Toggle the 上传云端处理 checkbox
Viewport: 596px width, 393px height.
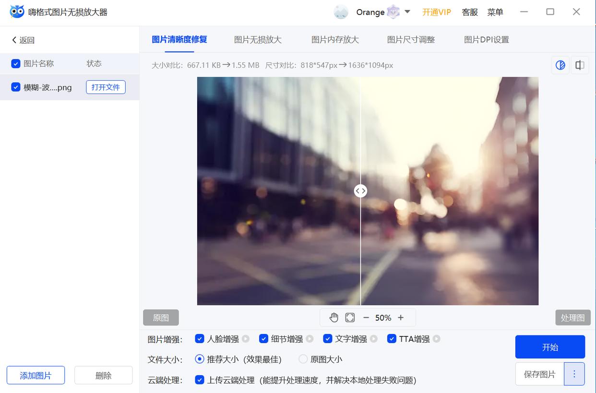pyautogui.click(x=200, y=380)
